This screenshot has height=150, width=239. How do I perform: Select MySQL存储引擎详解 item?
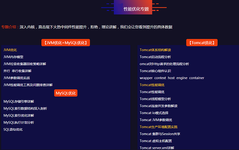(x=19, y=102)
